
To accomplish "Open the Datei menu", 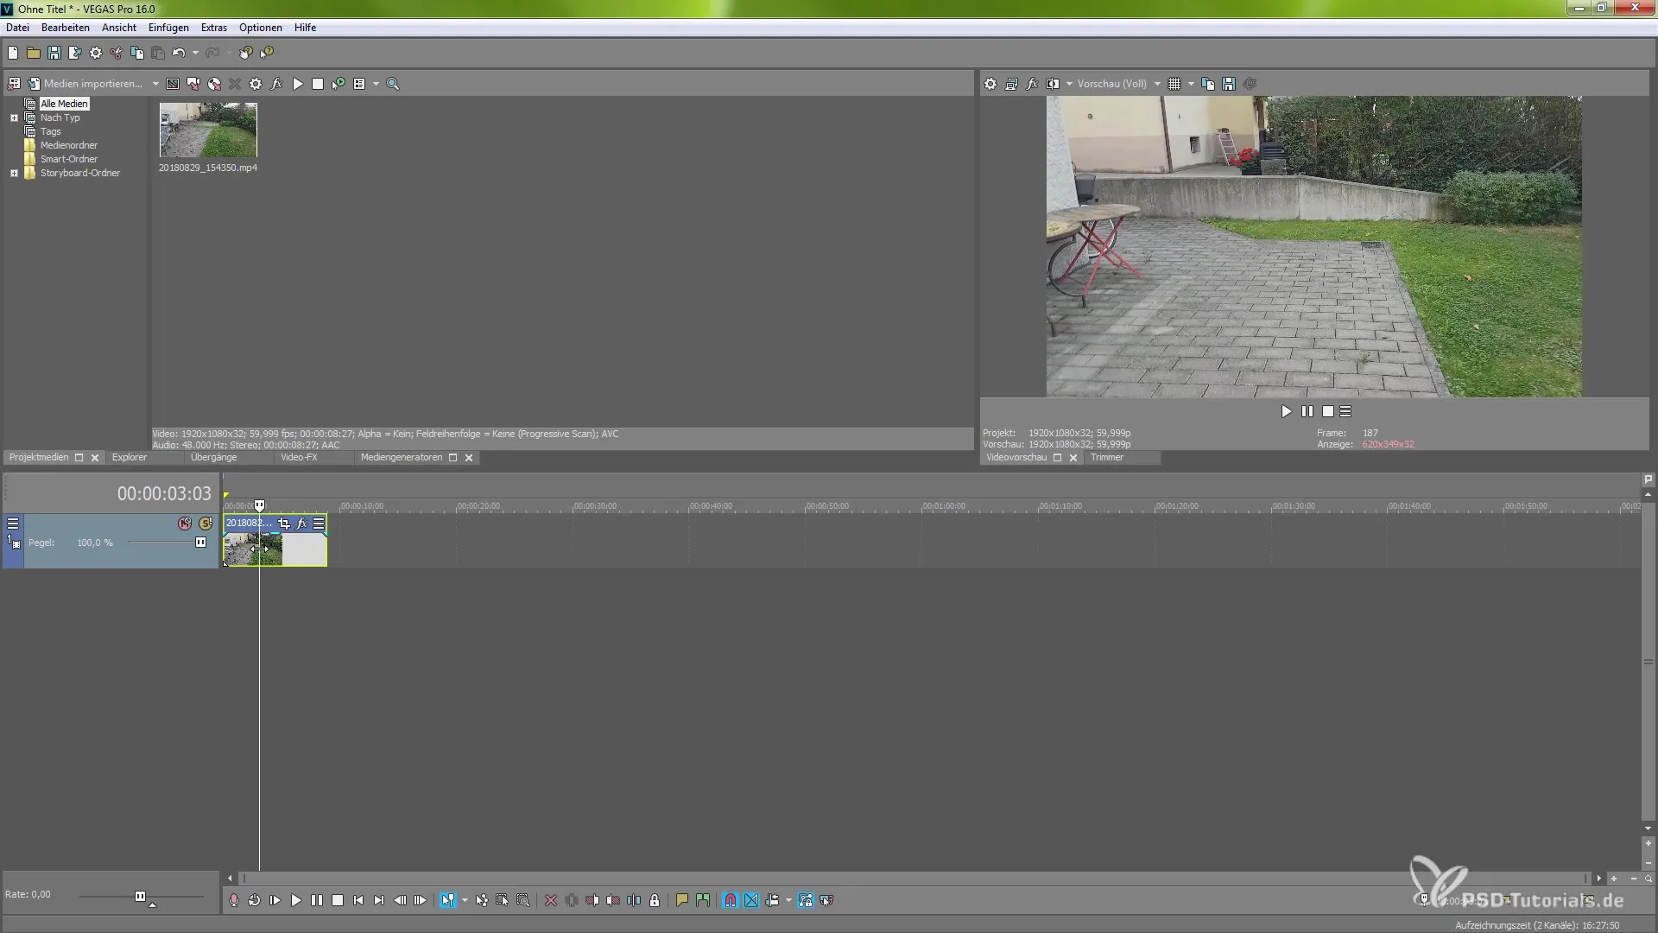I will (x=17, y=28).
